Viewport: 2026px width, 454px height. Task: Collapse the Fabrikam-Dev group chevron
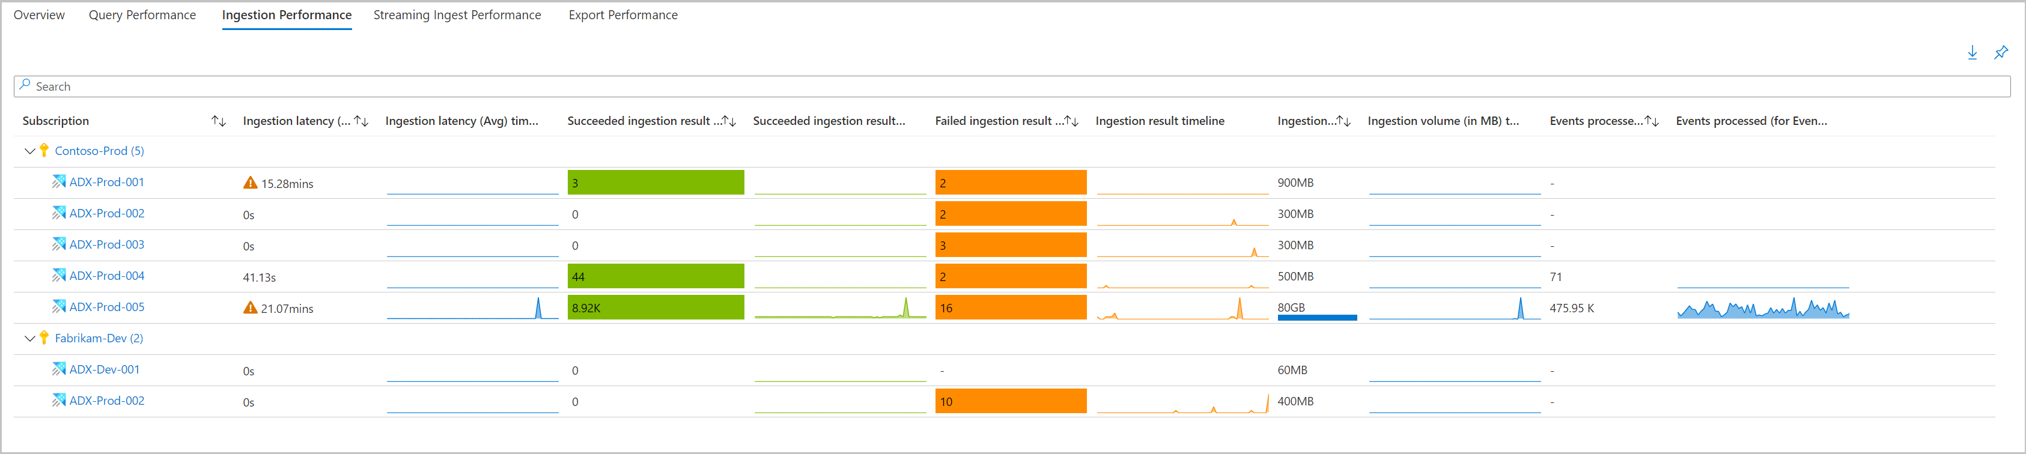[30, 339]
